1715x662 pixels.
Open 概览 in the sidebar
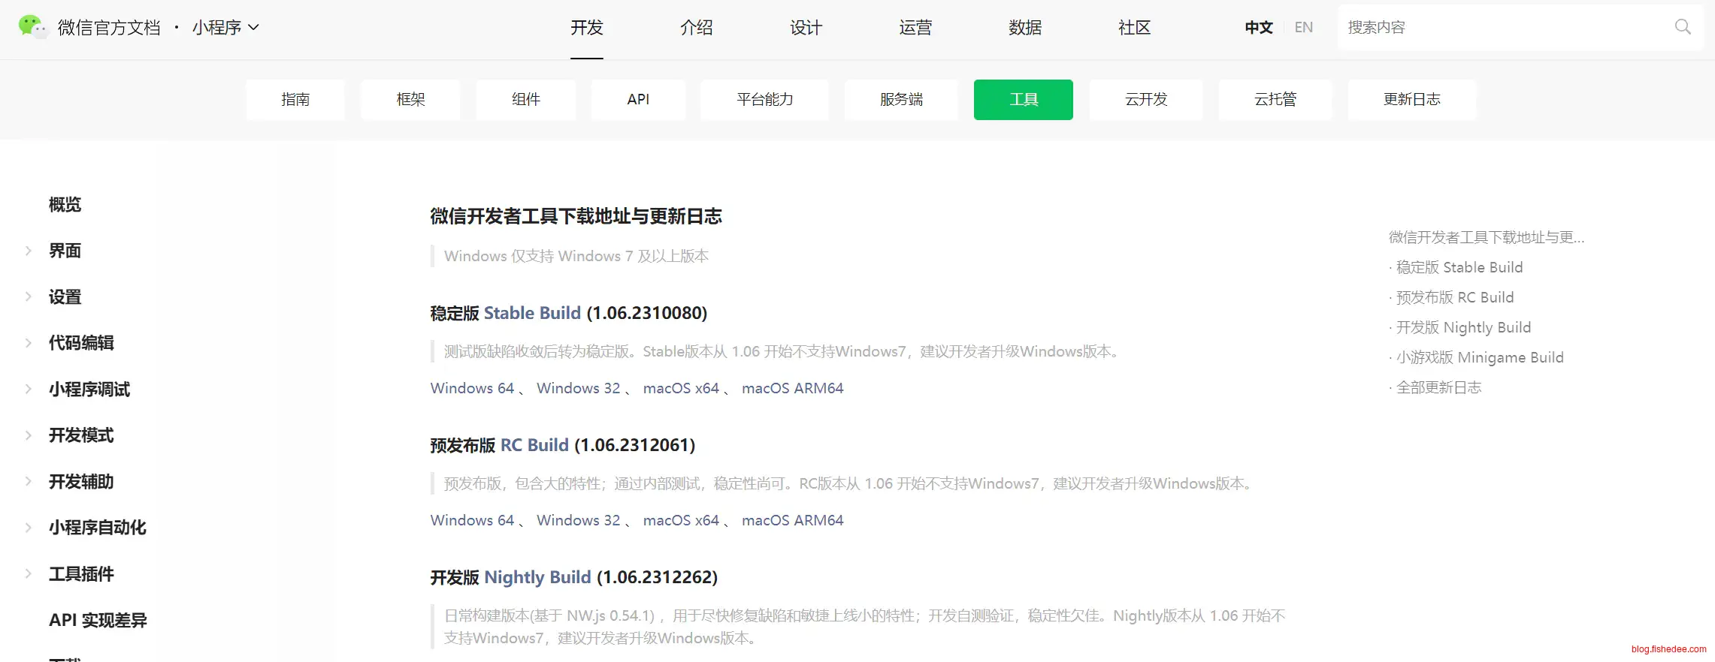click(65, 204)
